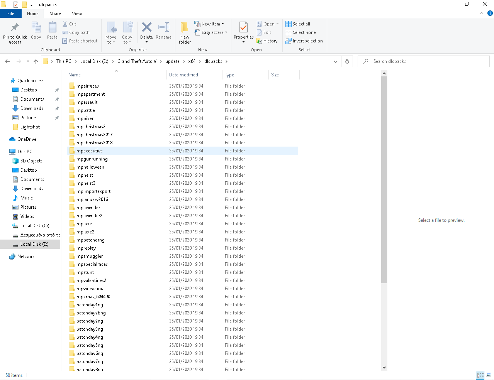Click the Paste ribbon icon
The height and width of the screenshot is (380, 494).
(x=52, y=27)
